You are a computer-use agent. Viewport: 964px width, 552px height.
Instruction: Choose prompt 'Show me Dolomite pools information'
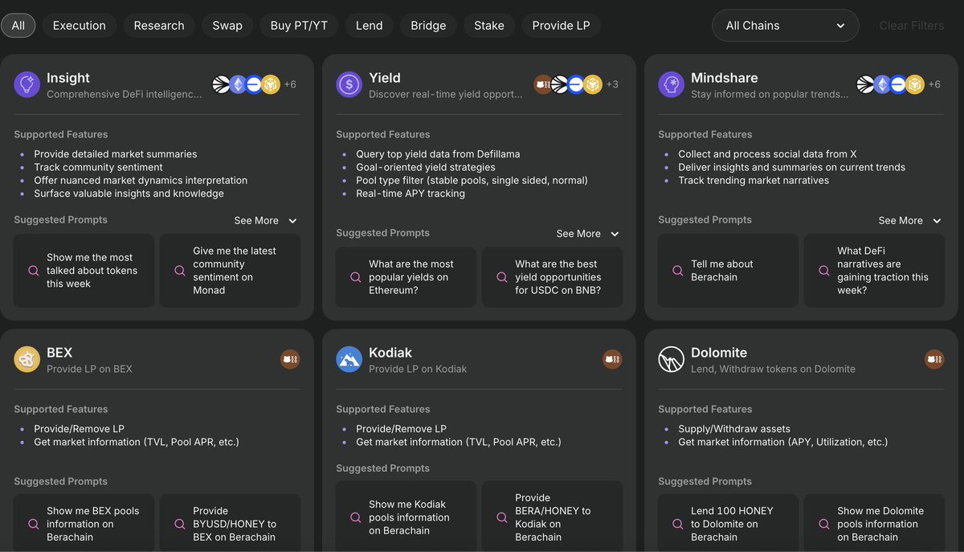[875, 523]
